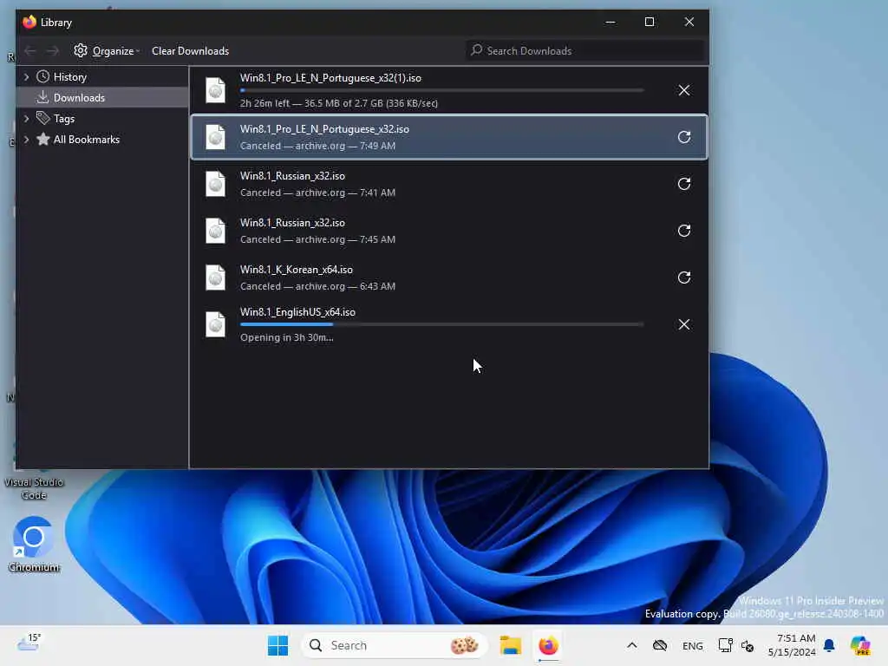The image size is (888, 666).
Task: Select Tags in the sidebar
Action: tap(64, 118)
